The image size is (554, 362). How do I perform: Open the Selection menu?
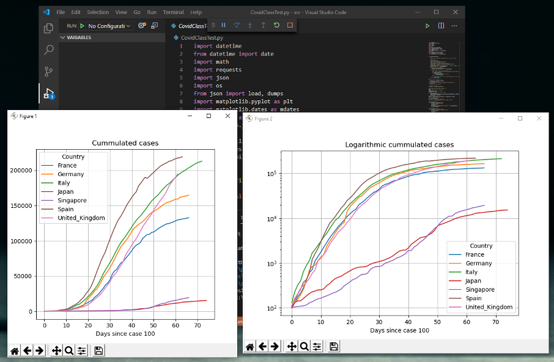point(98,12)
